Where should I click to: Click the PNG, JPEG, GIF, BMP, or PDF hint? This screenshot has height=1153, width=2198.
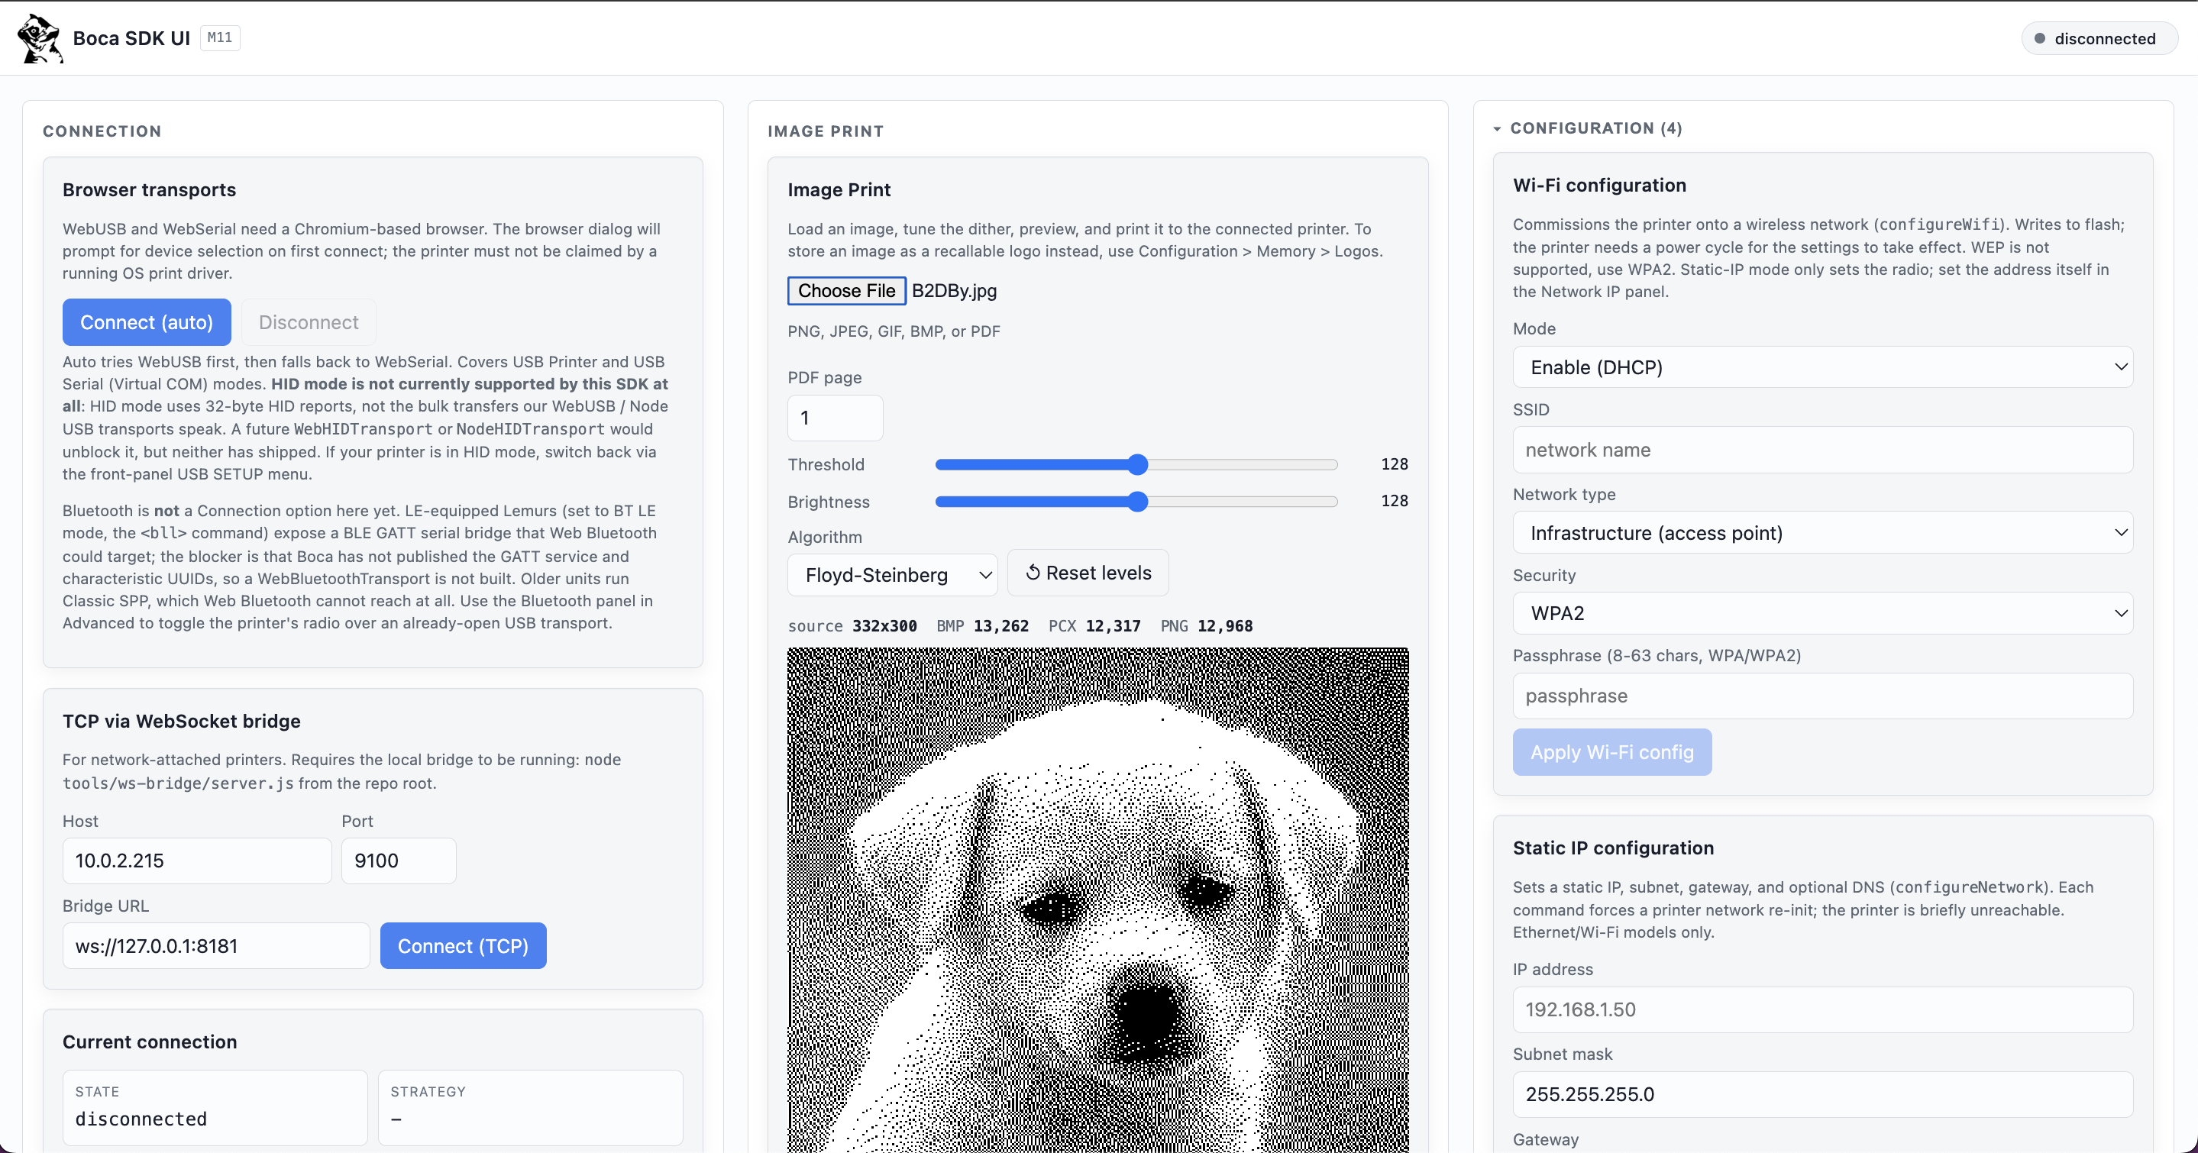tap(894, 331)
